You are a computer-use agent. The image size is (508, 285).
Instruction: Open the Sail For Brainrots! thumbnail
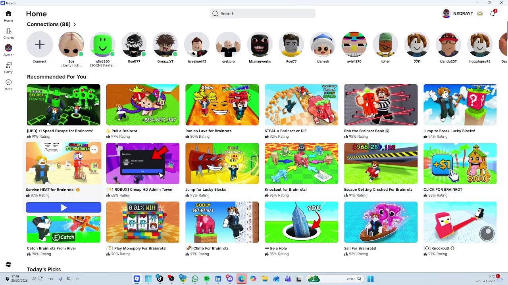[x=381, y=222]
